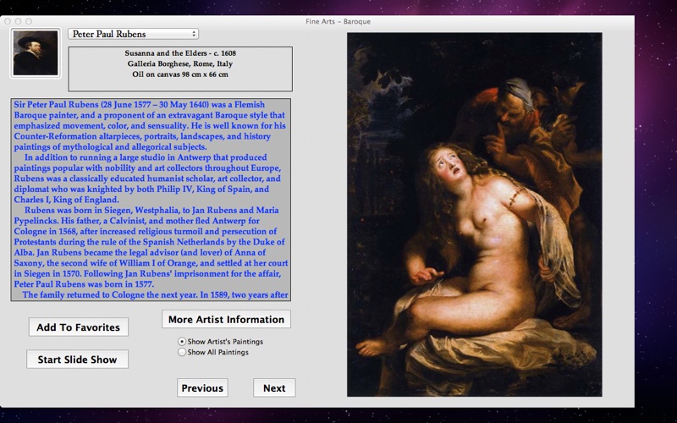677x423 pixels.
Task: Click the Susanna and the Elders painting image
Action: point(475,215)
